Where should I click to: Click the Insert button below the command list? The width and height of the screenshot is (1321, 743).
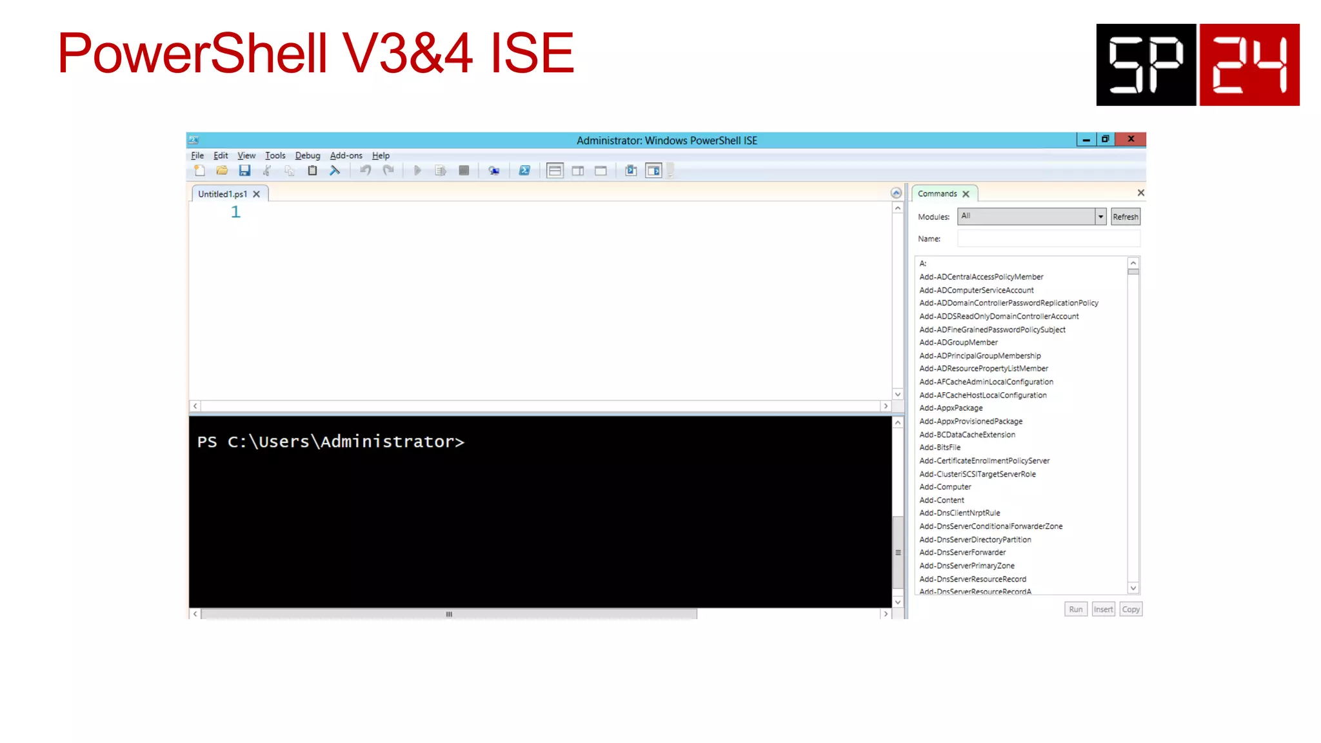(1103, 609)
